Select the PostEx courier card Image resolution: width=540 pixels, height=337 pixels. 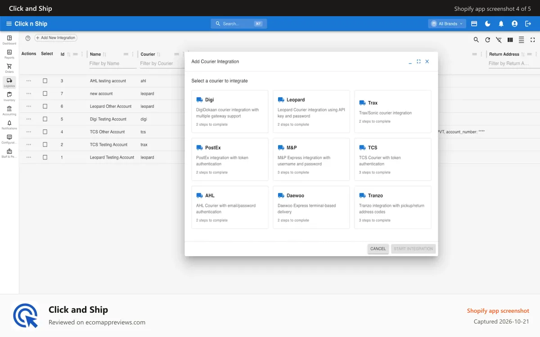click(230, 160)
